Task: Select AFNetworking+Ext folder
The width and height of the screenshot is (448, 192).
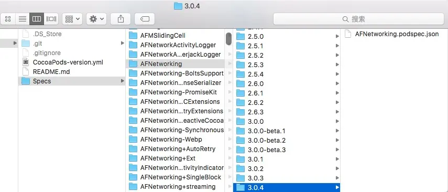Action: (175, 158)
